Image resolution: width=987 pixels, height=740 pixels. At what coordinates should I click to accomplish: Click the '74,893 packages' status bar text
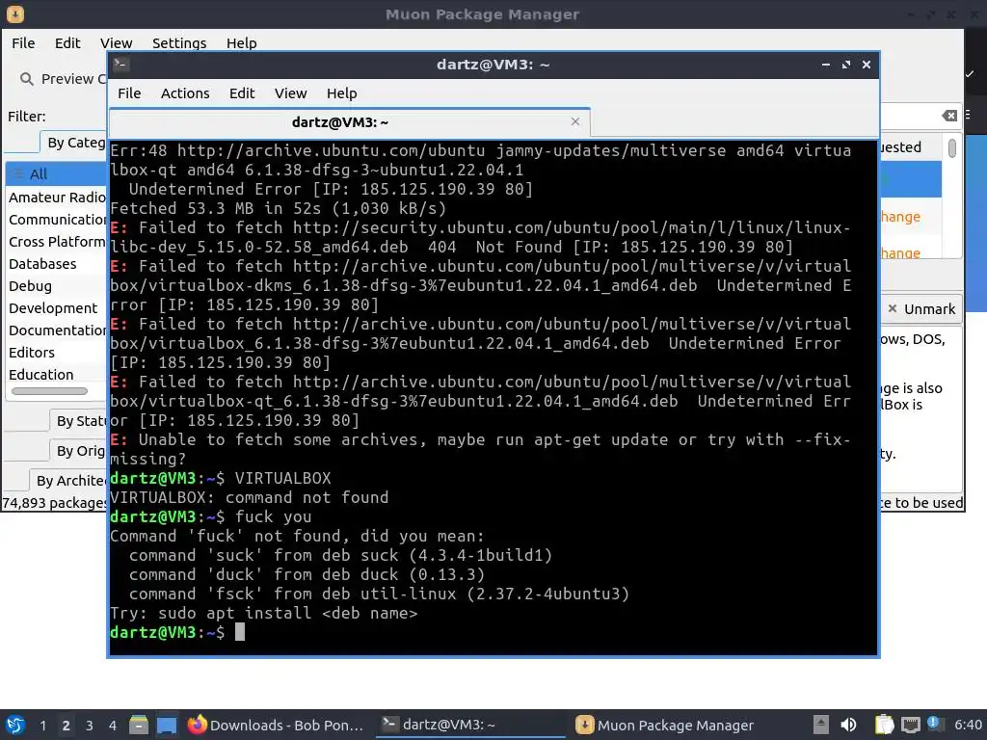[55, 503]
